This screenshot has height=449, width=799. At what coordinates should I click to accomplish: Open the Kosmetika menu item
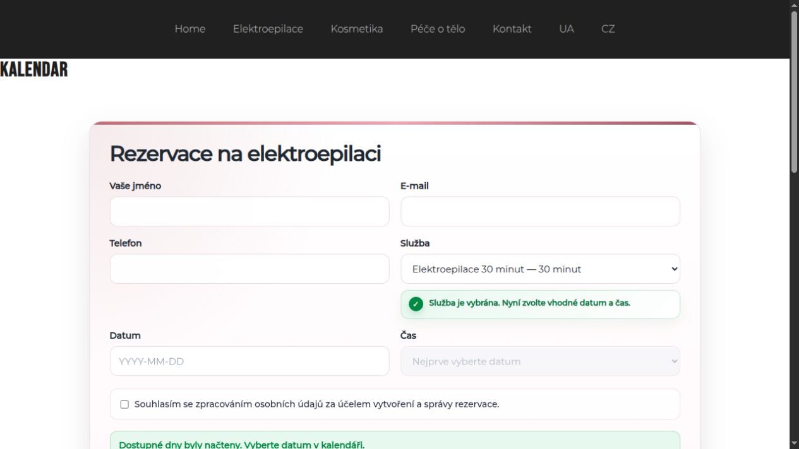(x=357, y=29)
